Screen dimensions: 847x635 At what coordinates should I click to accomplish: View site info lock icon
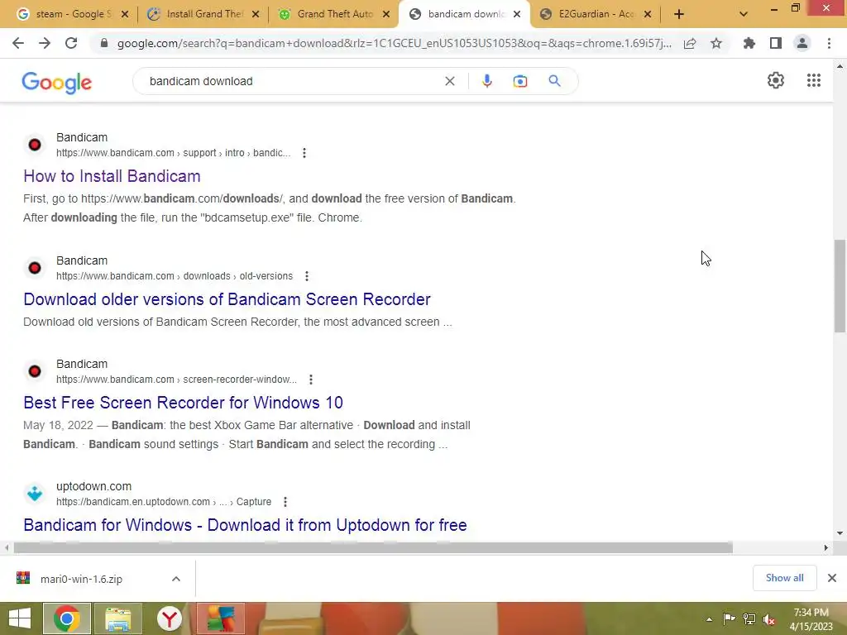[x=104, y=43]
